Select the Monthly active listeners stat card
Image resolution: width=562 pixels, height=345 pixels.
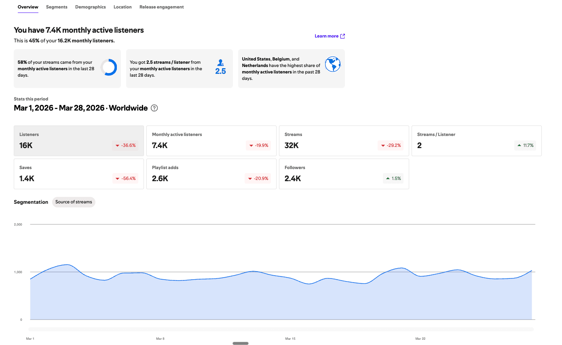tap(211, 141)
